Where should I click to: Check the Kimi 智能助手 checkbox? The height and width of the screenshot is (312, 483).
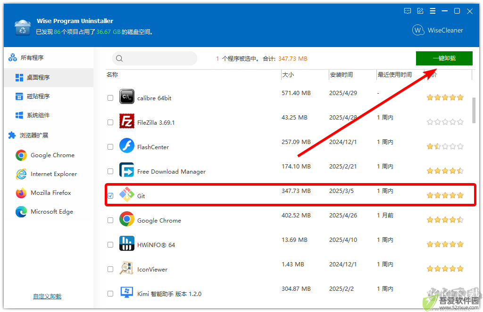pos(110,294)
